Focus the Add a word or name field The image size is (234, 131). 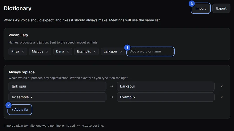pos(151,51)
